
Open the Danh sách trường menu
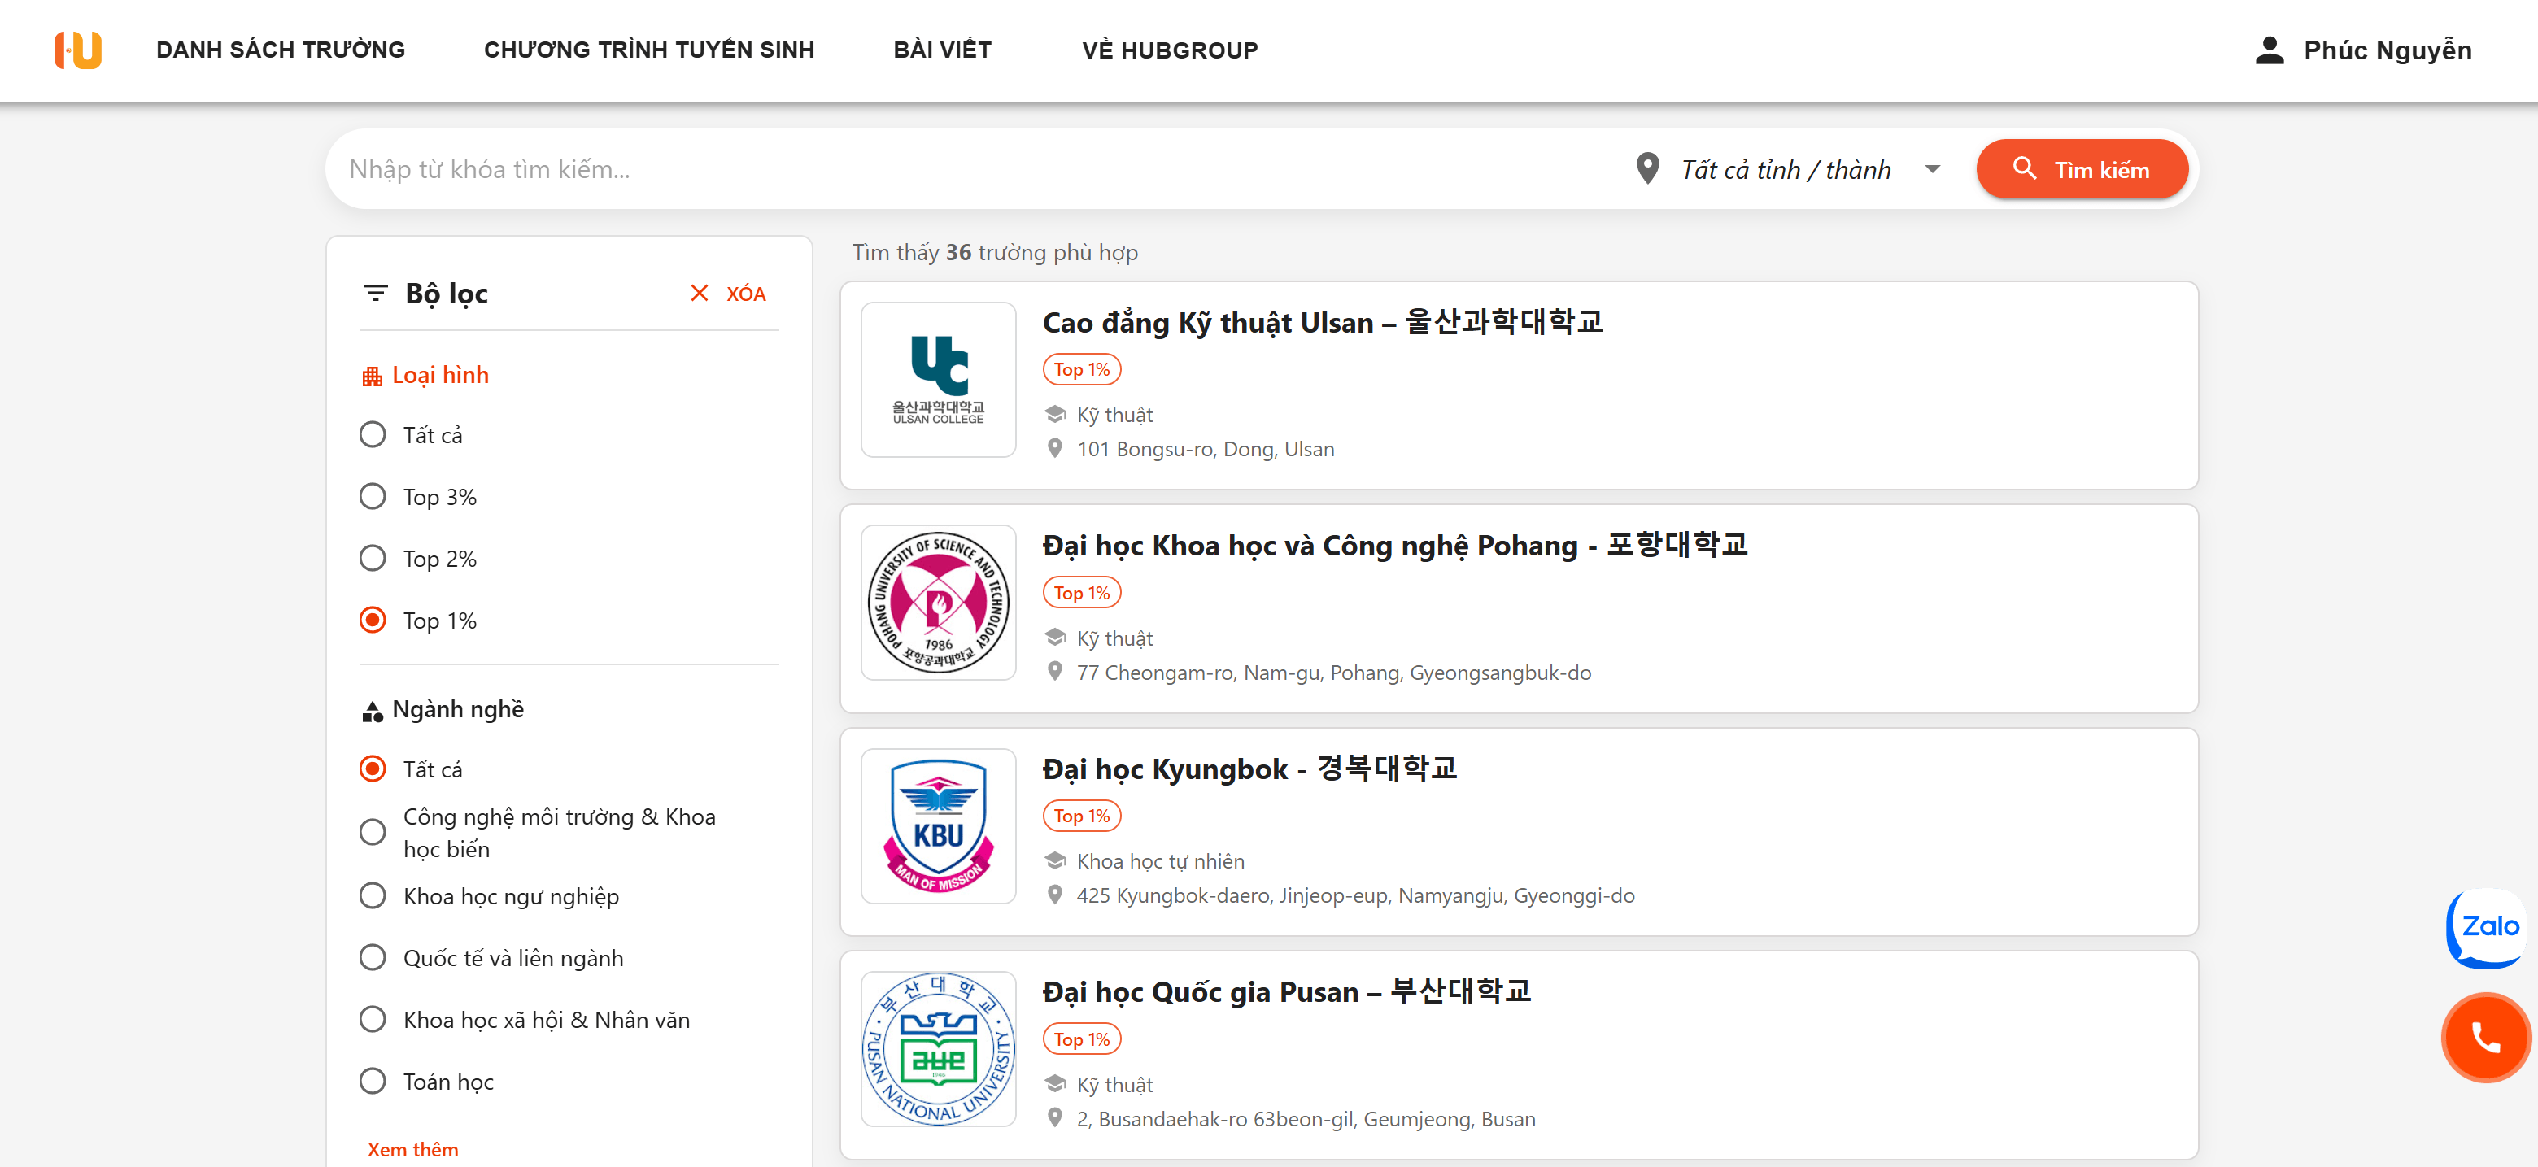pos(281,50)
